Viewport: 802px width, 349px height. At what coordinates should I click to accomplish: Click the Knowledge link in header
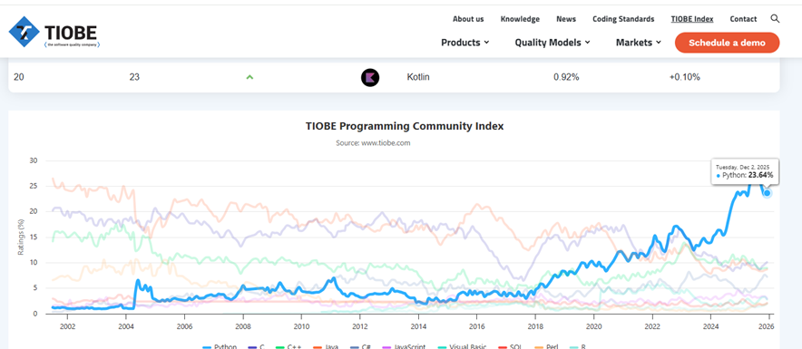click(520, 19)
